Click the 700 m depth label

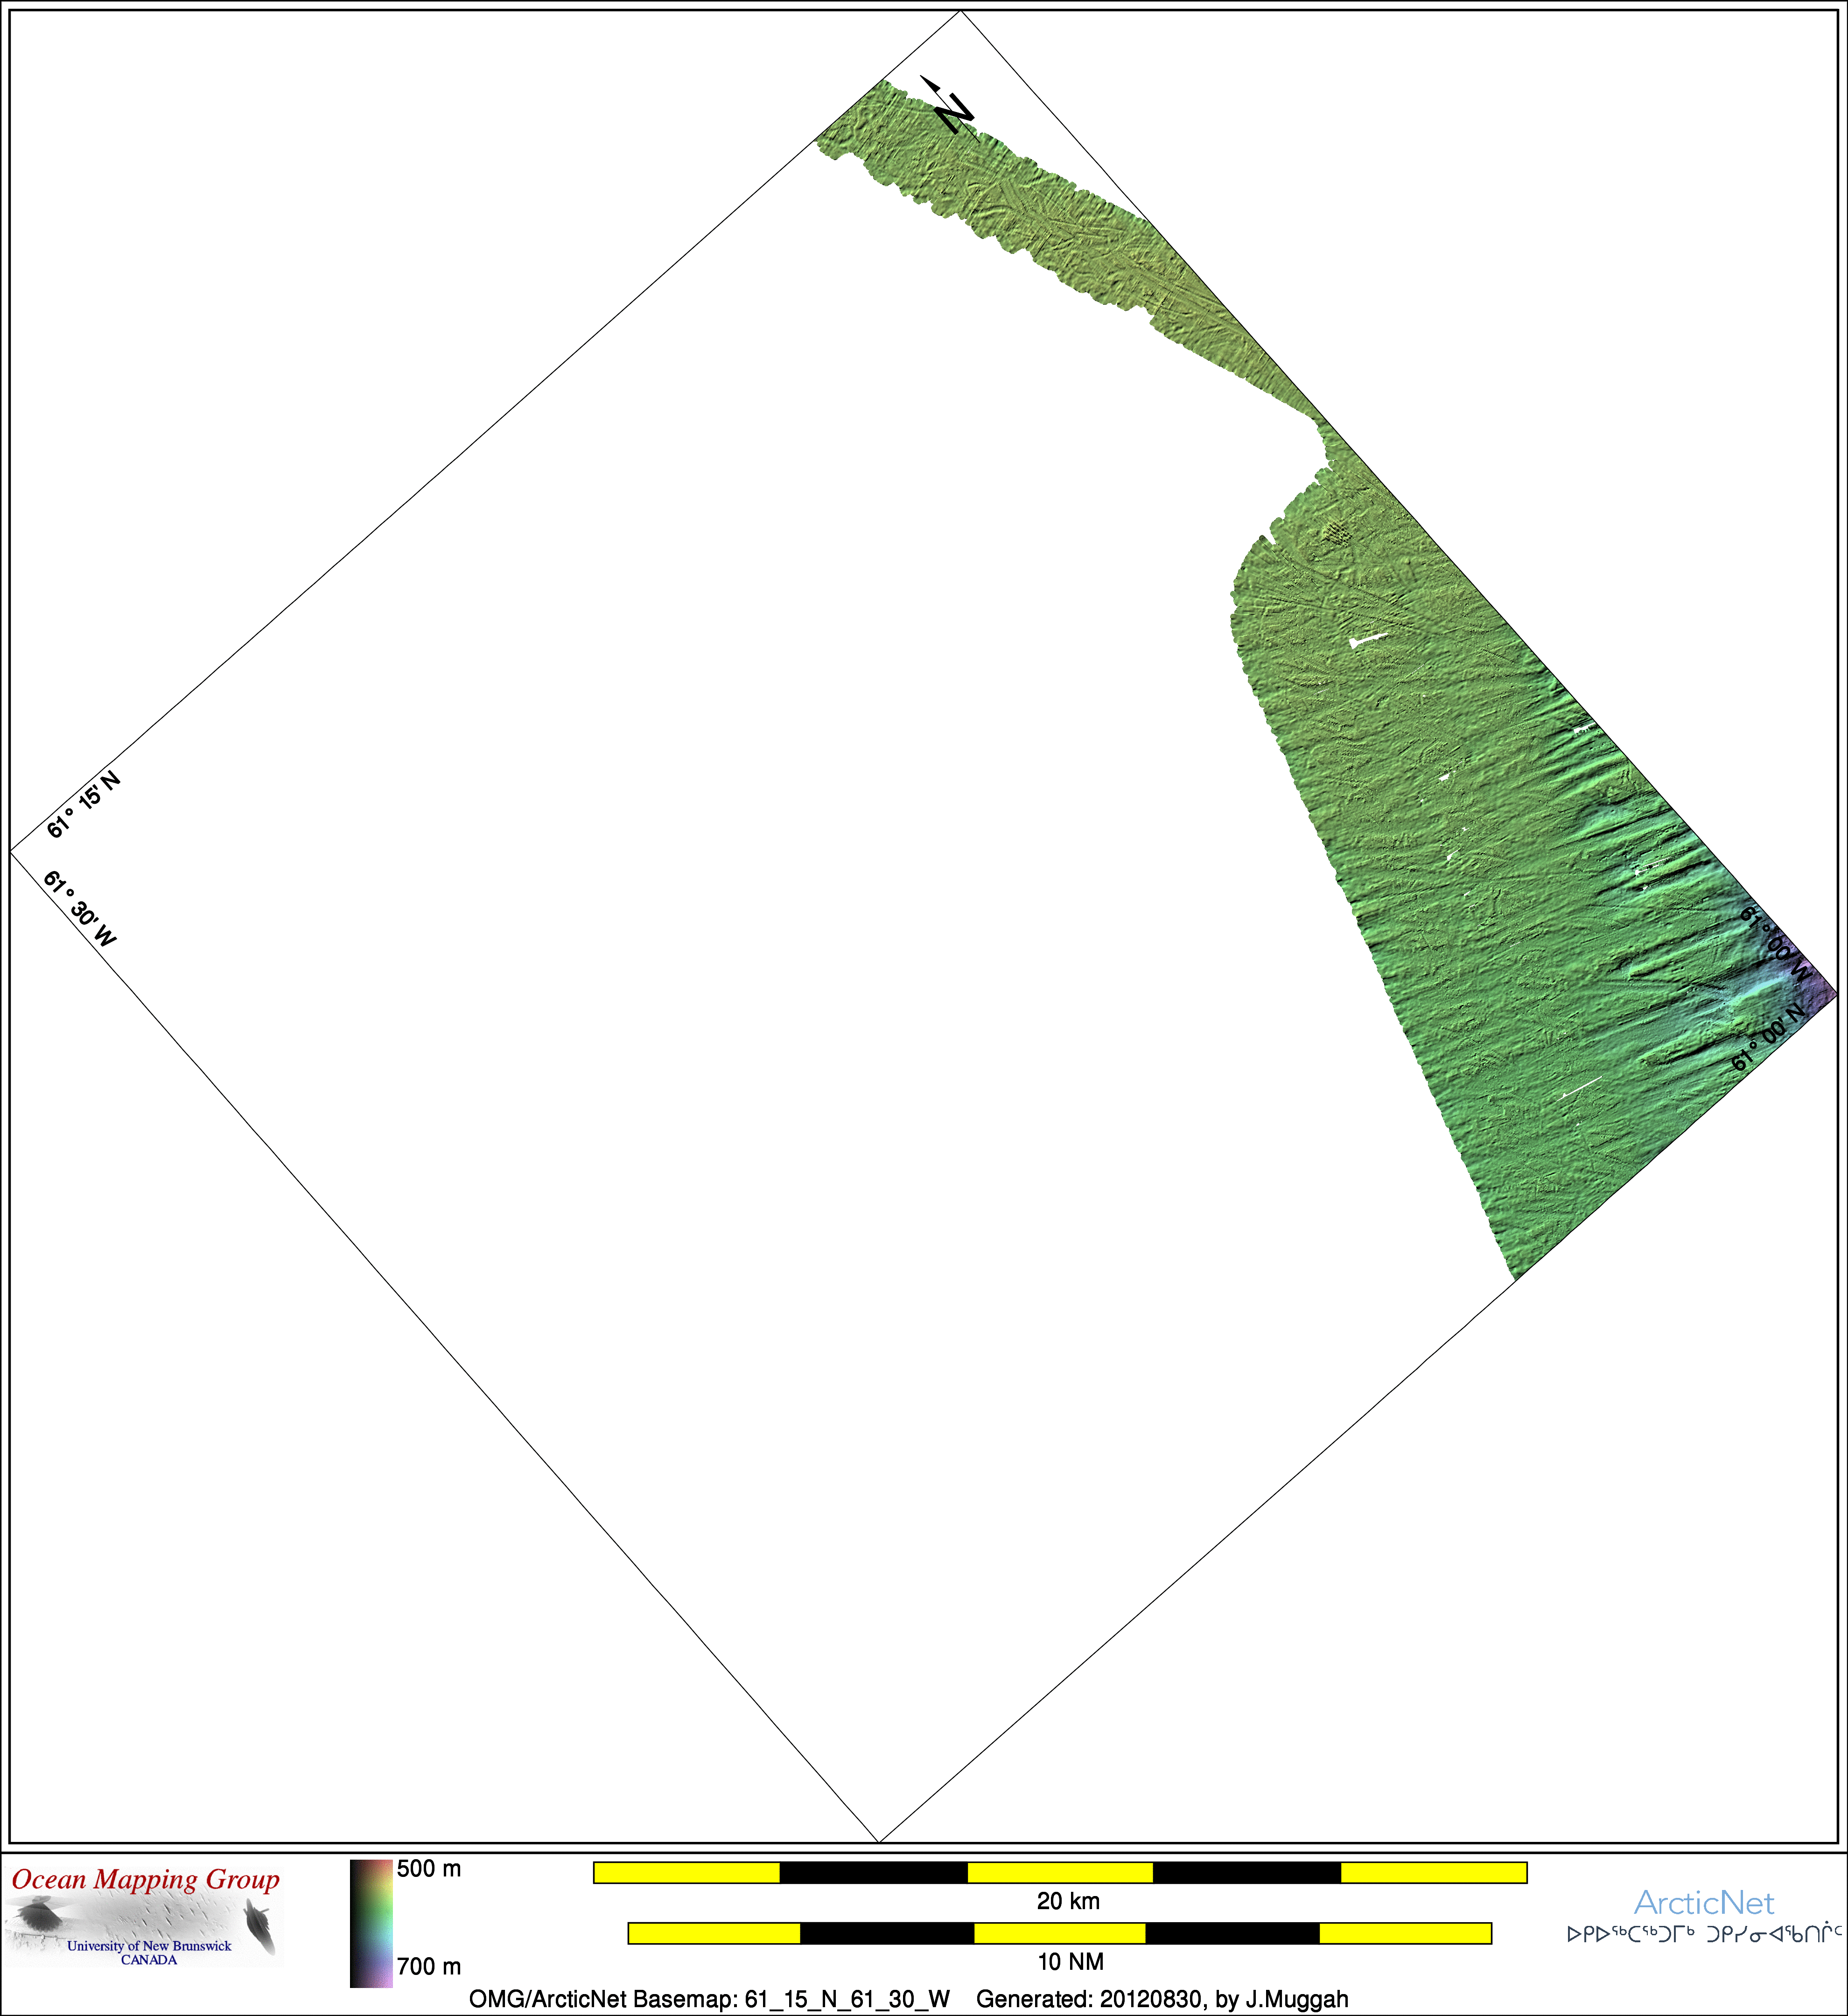point(429,1967)
